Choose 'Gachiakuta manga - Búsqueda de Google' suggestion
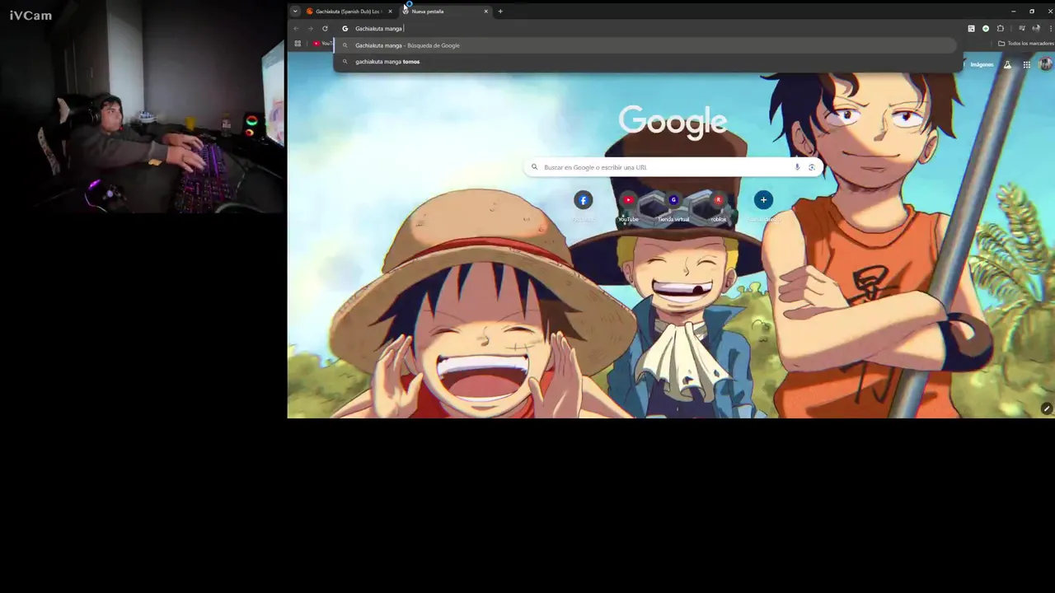The width and height of the screenshot is (1055, 593). pyautogui.click(x=647, y=45)
